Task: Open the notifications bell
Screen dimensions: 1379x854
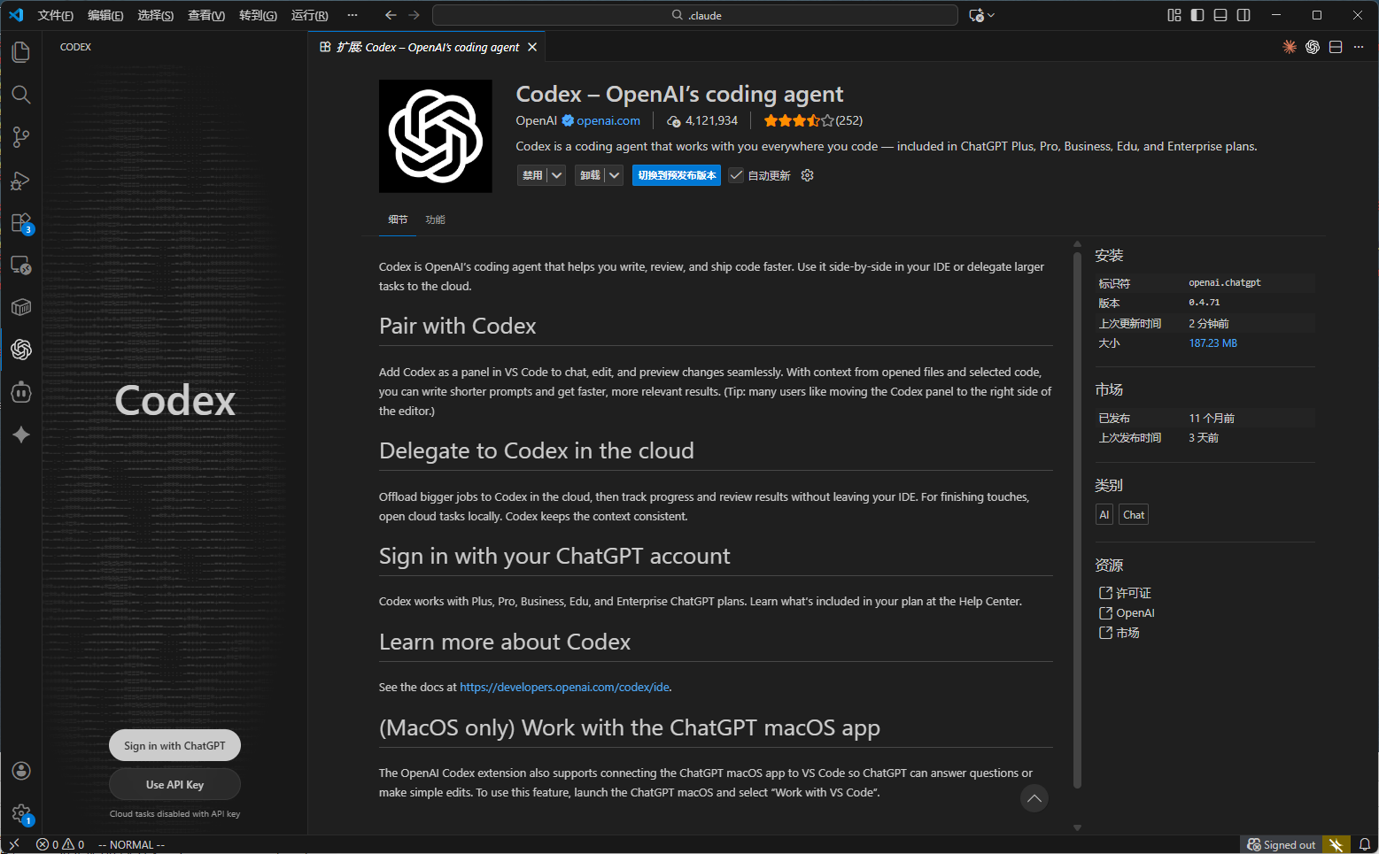Action: point(1365,844)
